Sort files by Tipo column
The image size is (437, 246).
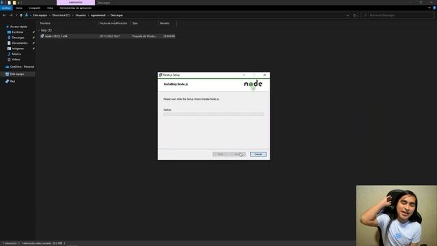[x=135, y=23]
